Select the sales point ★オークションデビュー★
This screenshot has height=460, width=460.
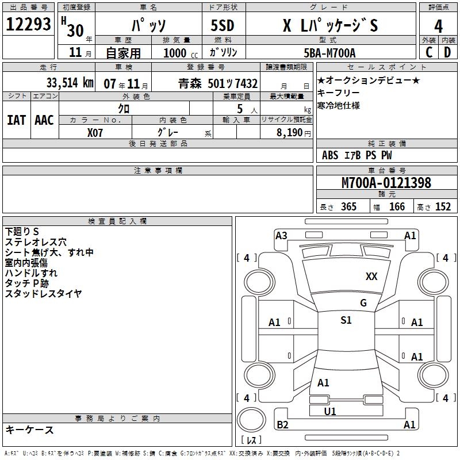[369, 80]
